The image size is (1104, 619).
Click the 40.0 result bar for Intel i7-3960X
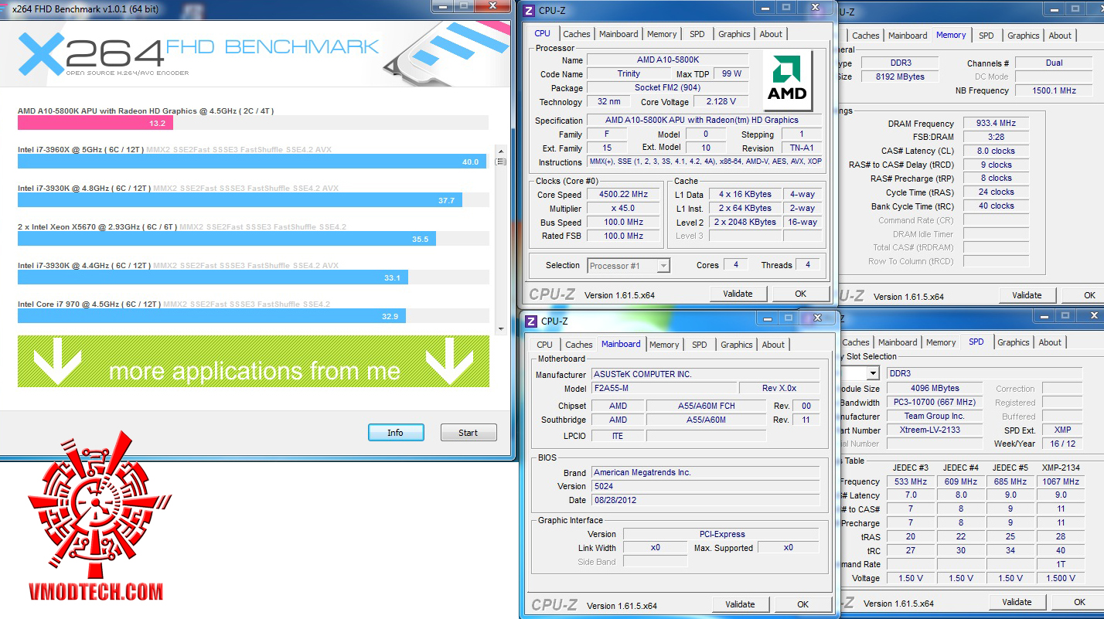click(252, 162)
